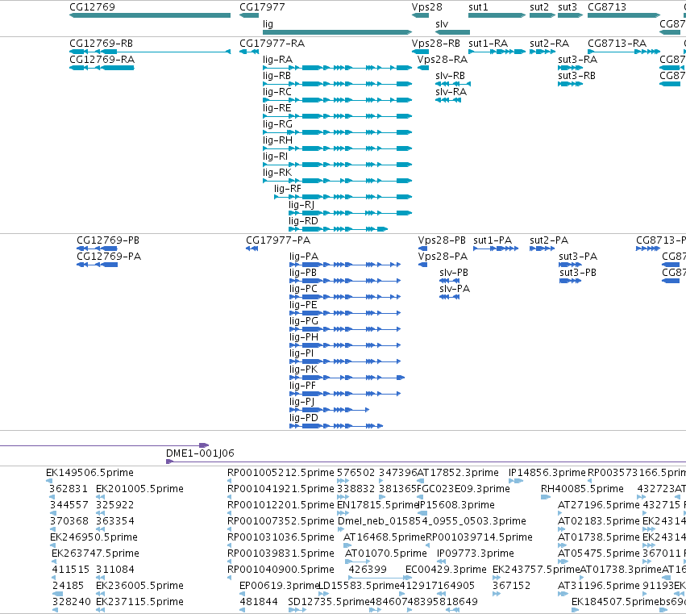Screen dimensions: 686x614
Task: Click the lig-PA protein label
Action: pyautogui.click(x=304, y=257)
